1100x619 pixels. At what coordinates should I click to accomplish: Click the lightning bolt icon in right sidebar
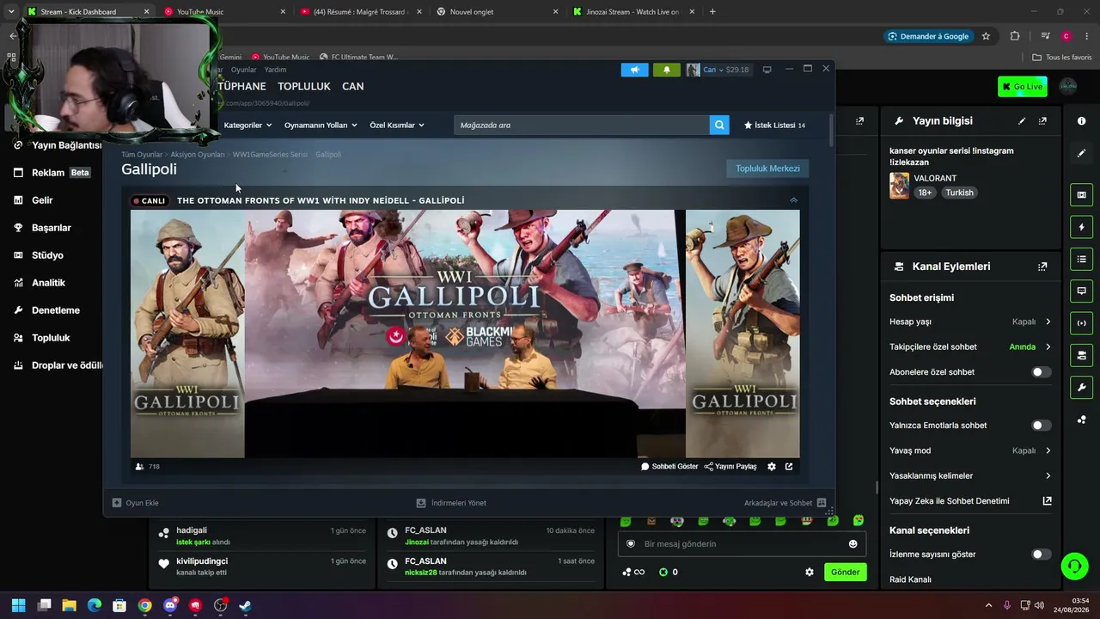click(1082, 227)
